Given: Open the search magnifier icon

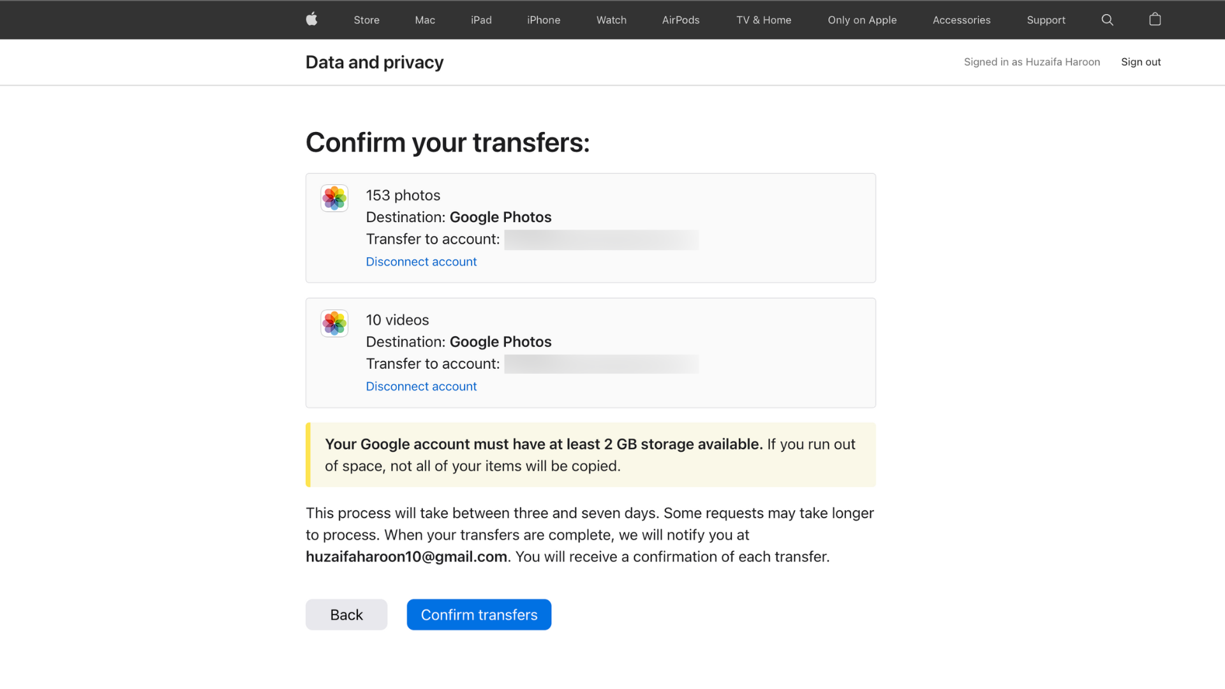Looking at the screenshot, I should pos(1108,20).
